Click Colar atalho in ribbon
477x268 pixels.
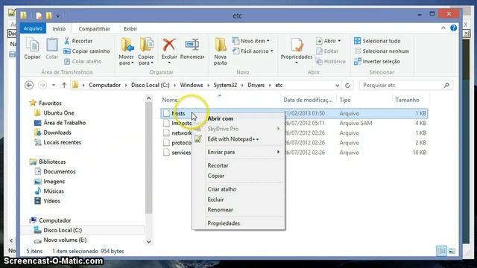click(x=83, y=61)
